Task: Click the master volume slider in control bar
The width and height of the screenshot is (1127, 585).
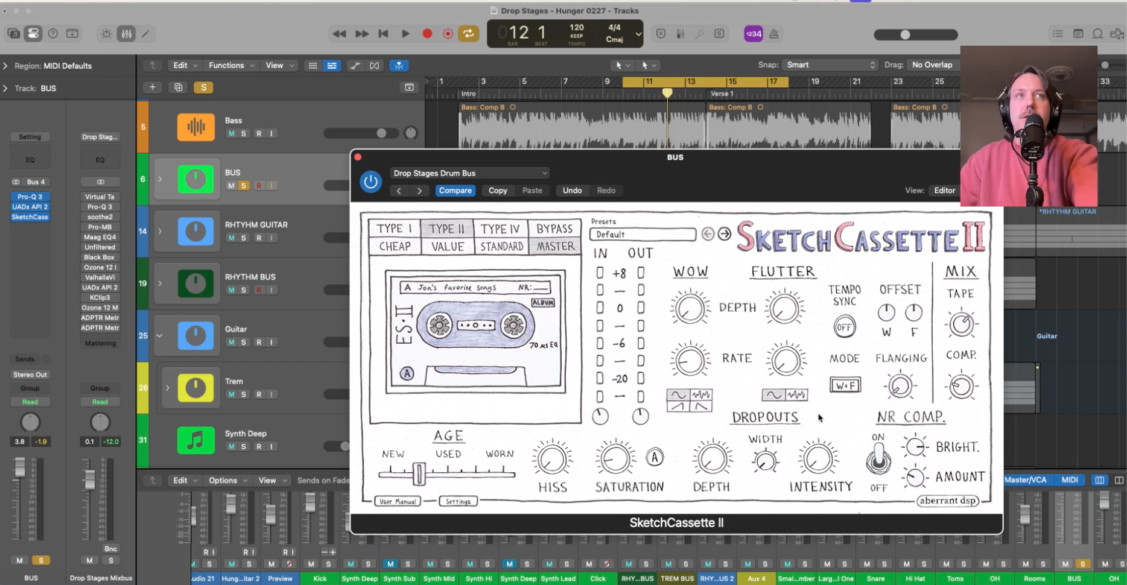Action: (x=915, y=35)
